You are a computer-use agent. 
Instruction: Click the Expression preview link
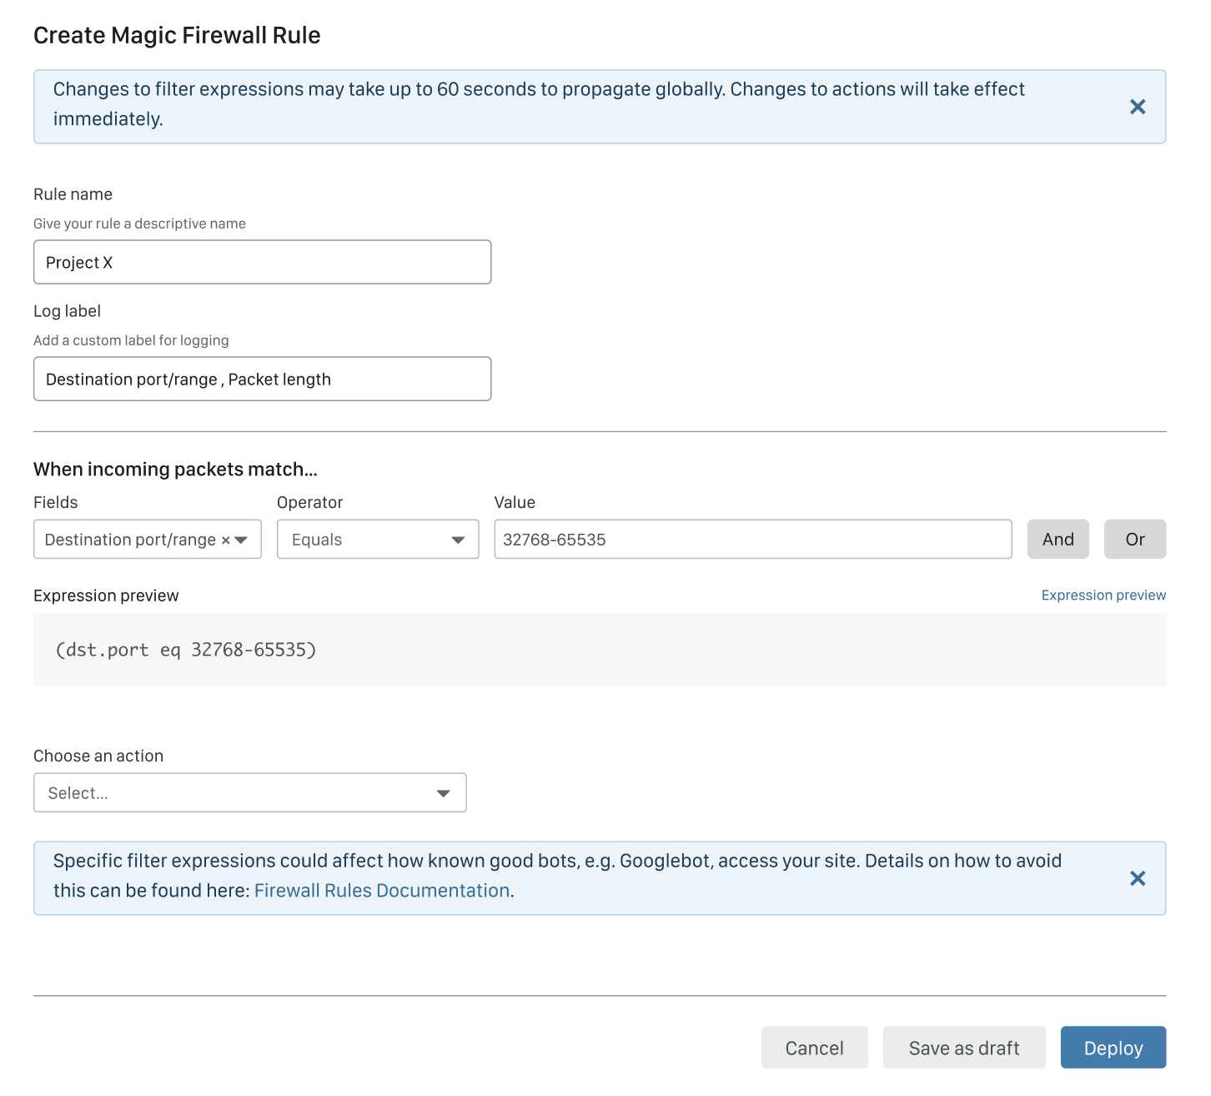click(x=1103, y=596)
